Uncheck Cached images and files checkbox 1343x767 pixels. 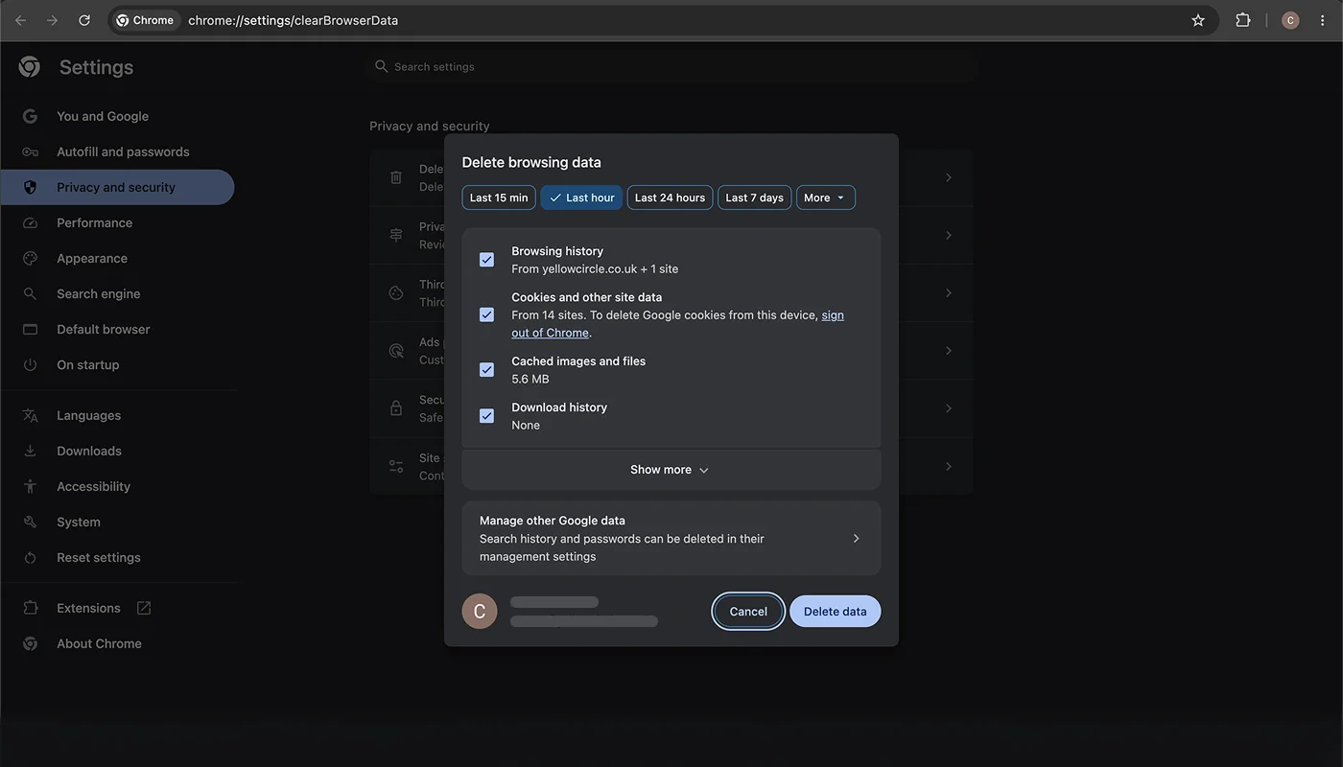click(x=487, y=370)
